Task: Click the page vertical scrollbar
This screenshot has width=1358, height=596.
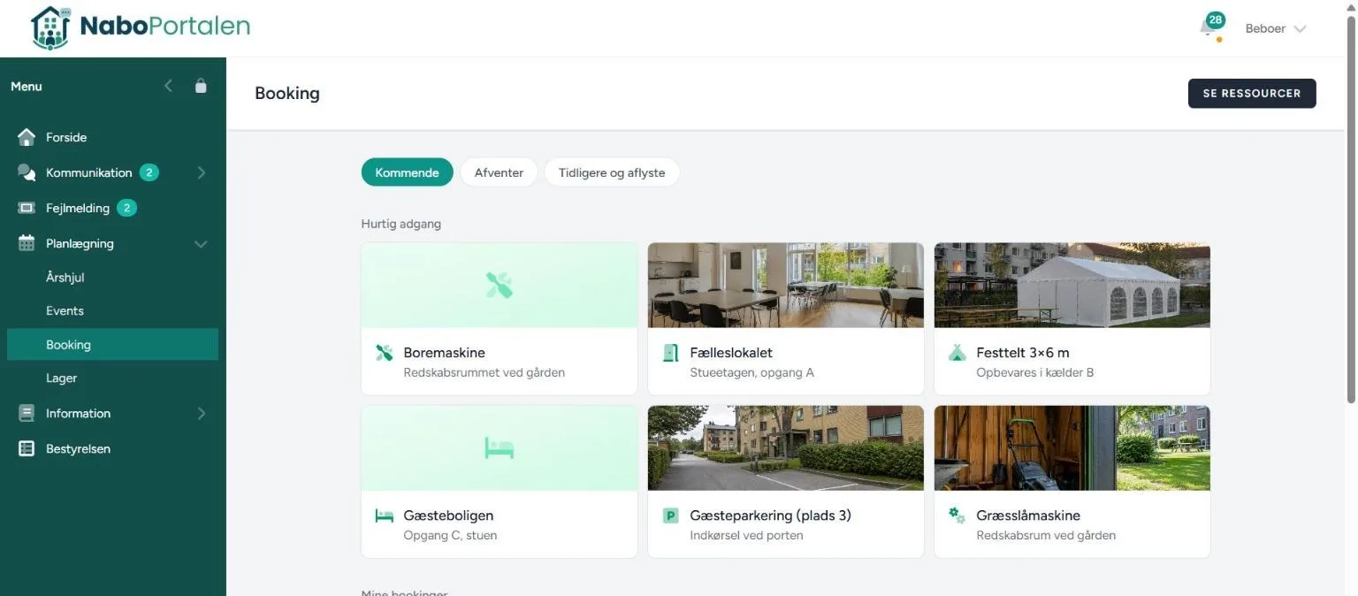Action: tap(1350, 208)
